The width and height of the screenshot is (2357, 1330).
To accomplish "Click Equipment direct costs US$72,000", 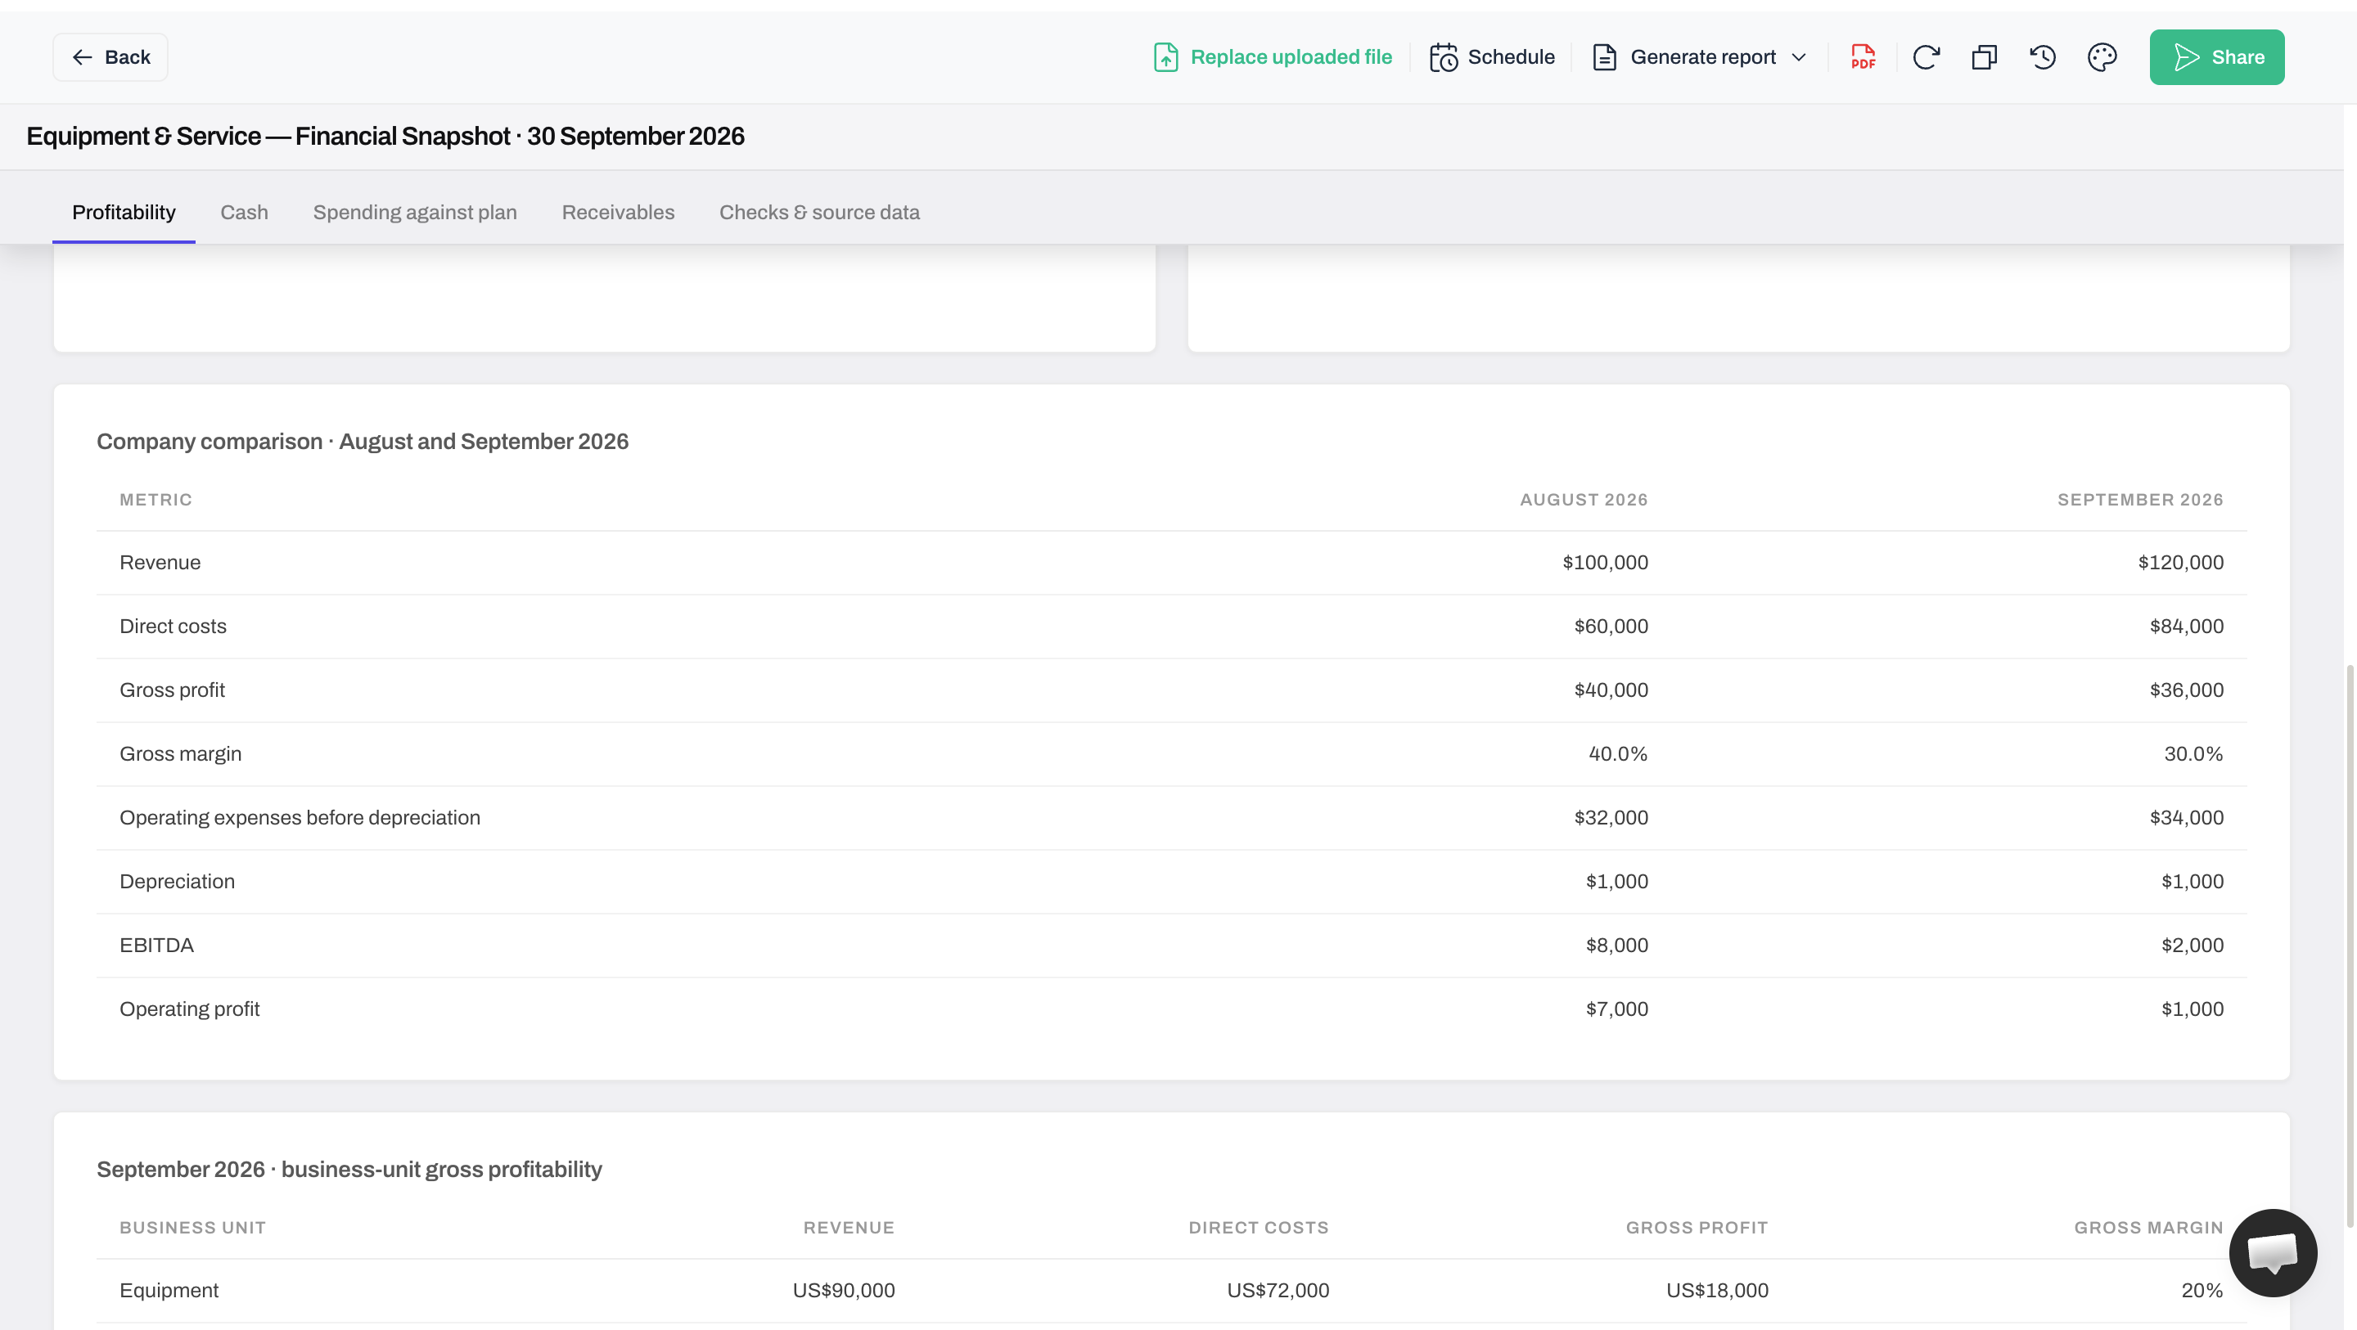I will tap(1278, 1291).
